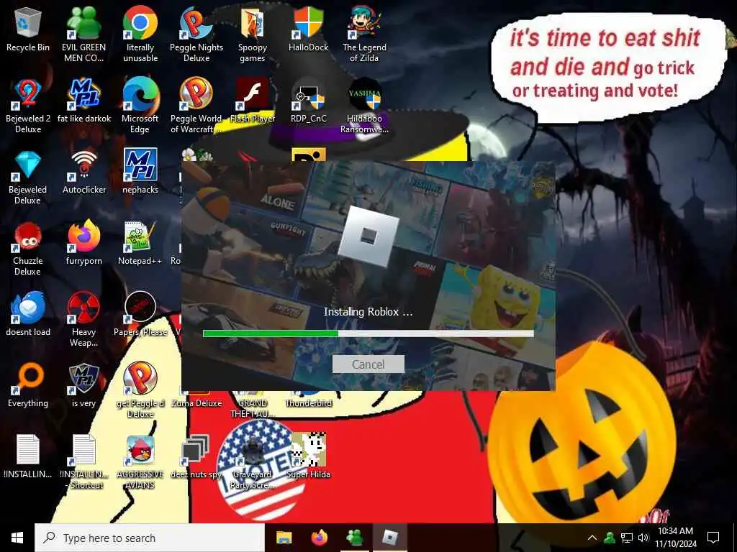Open the clock showing 10:34 AM
This screenshot has height=552, width=737.
point(675,538)
